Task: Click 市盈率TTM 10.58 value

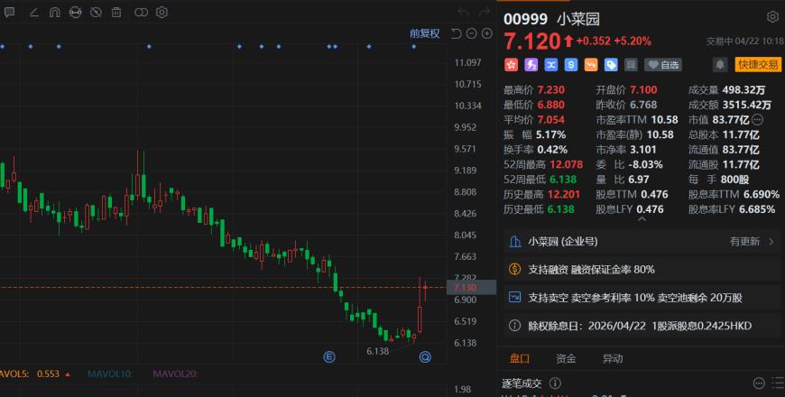Action: pos(664,120)
